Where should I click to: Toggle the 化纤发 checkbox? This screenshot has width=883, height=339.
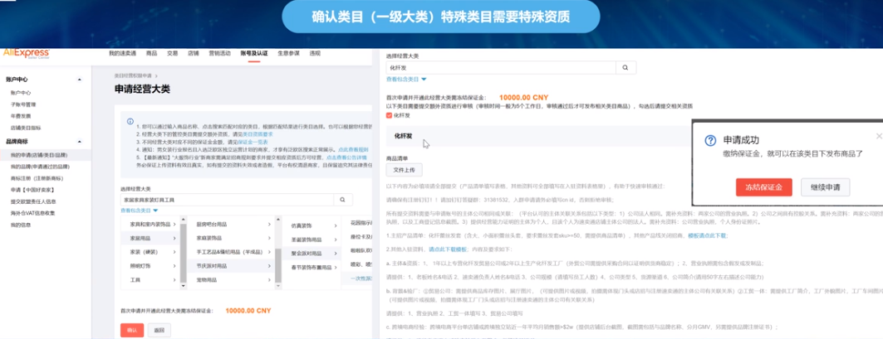click(389, 115)
